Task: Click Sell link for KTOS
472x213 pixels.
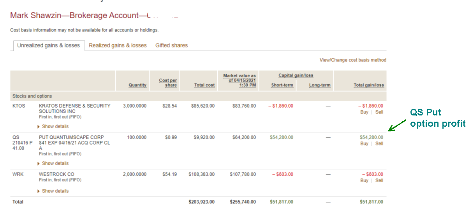Action: point(379,112)
